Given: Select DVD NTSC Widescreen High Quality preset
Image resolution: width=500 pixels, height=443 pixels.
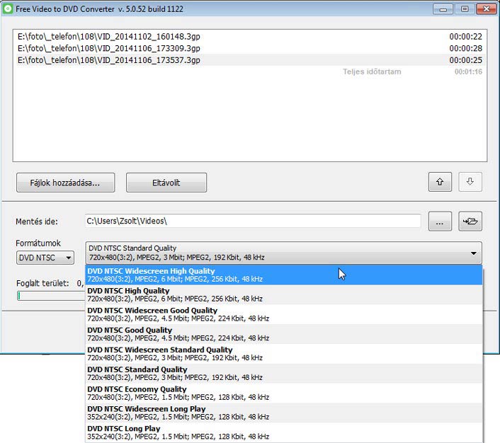Looking at the screenshot, I should (x=284, y=275).
